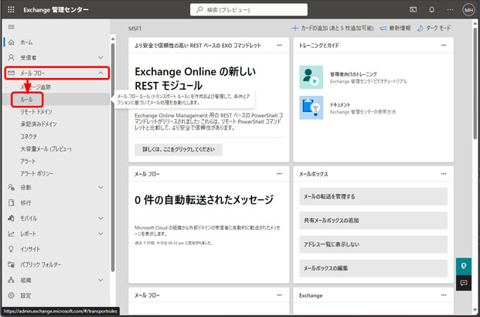Click the インサイト lightbulb icon

[x=12, y=249]
